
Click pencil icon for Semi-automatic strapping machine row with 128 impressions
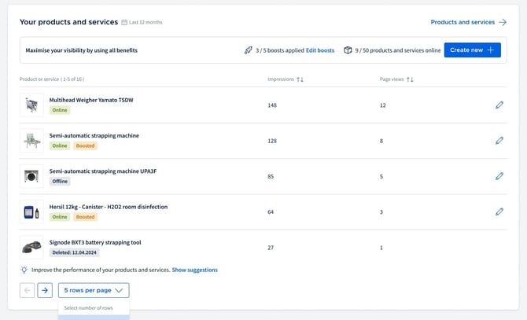click(499, 141)
